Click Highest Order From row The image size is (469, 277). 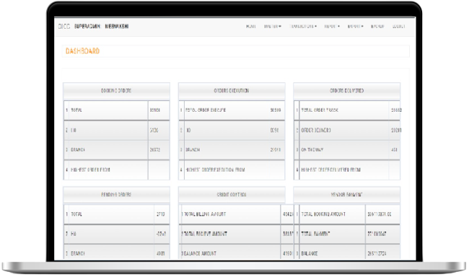coord(116,170)
